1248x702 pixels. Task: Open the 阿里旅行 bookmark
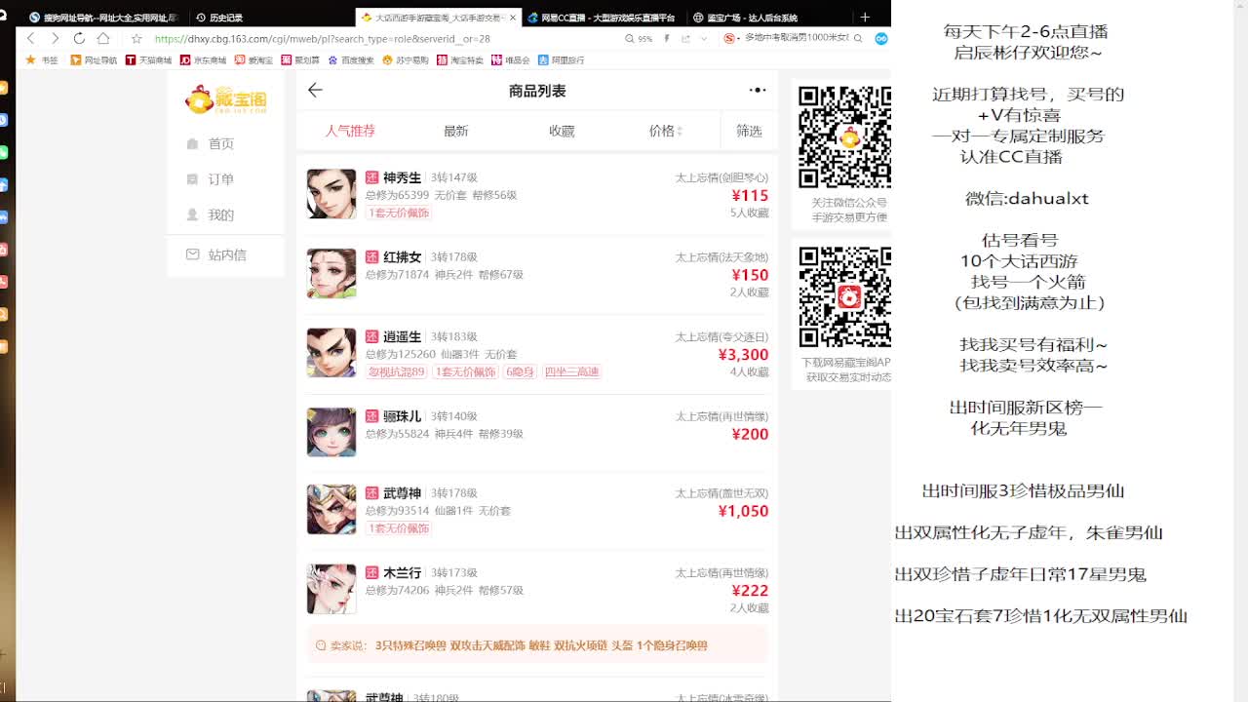[562, 59]
